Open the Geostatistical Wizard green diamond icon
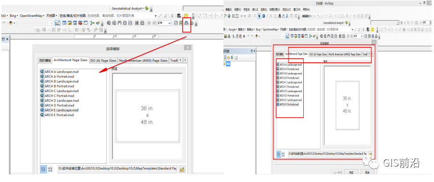The image size is (434, 182). click(147, 8)
